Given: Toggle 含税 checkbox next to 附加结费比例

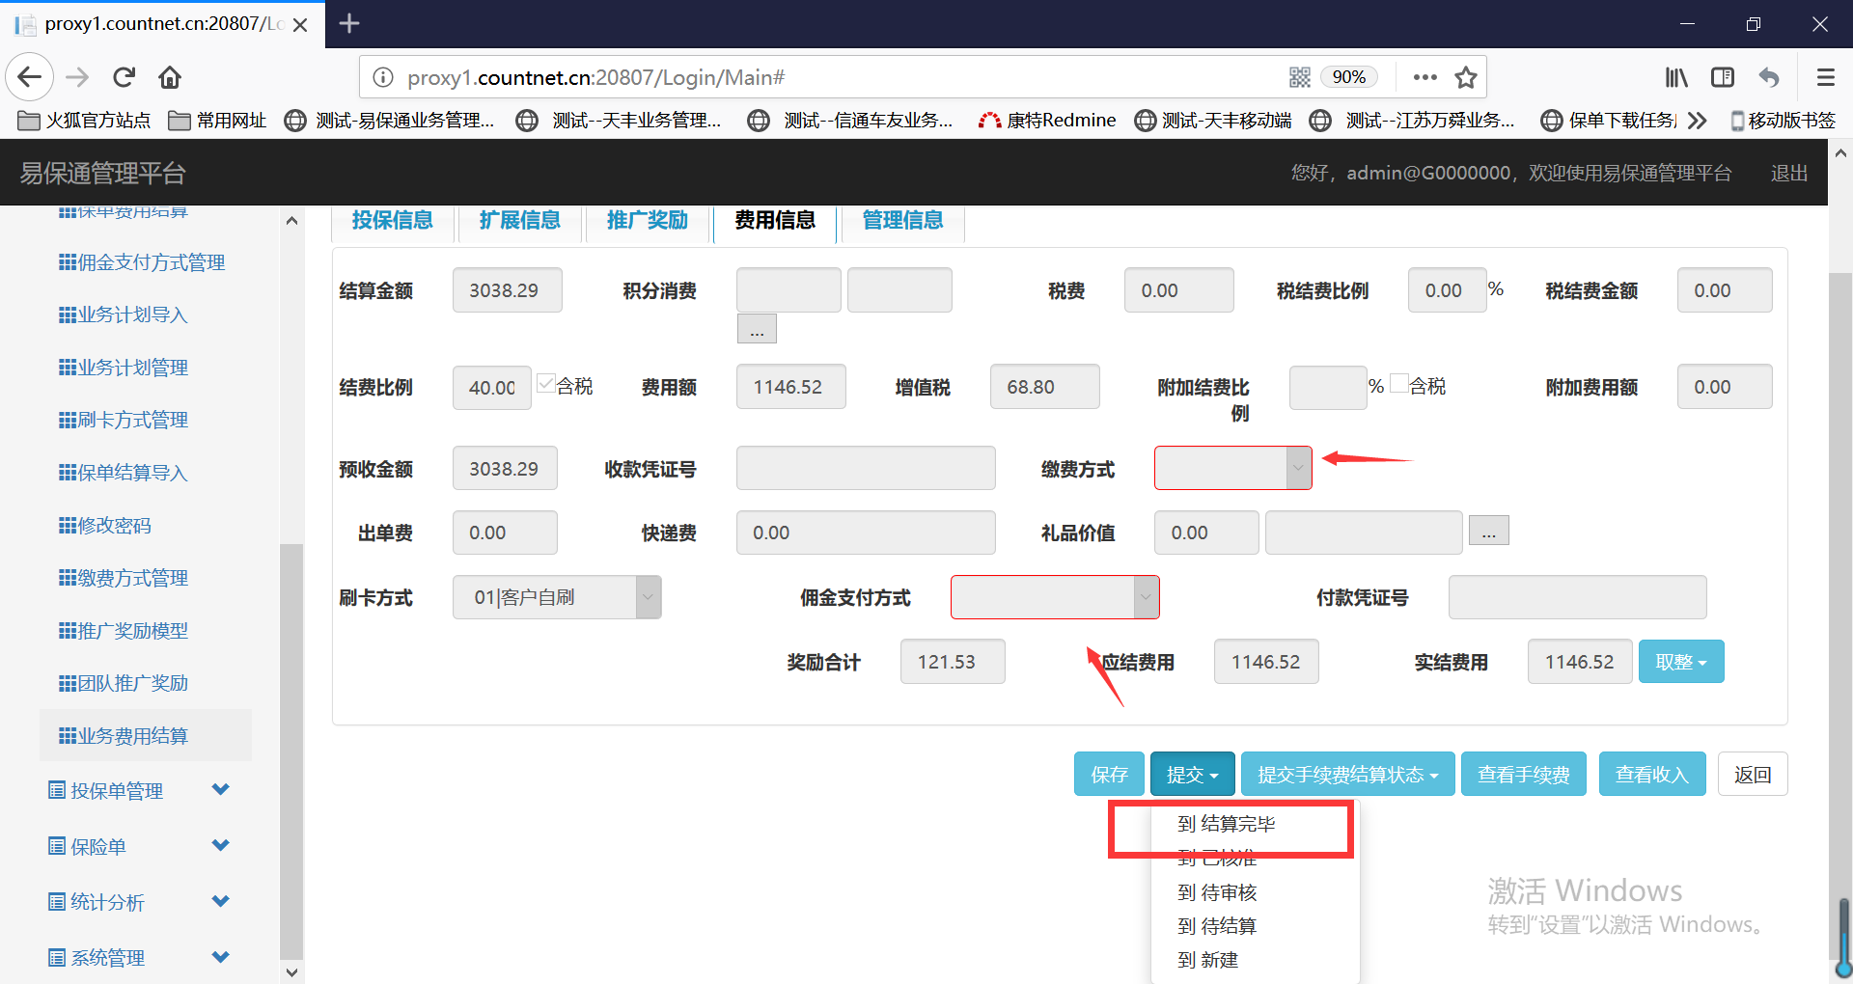Looking at the screenshot, I should tap(1399, 384).
